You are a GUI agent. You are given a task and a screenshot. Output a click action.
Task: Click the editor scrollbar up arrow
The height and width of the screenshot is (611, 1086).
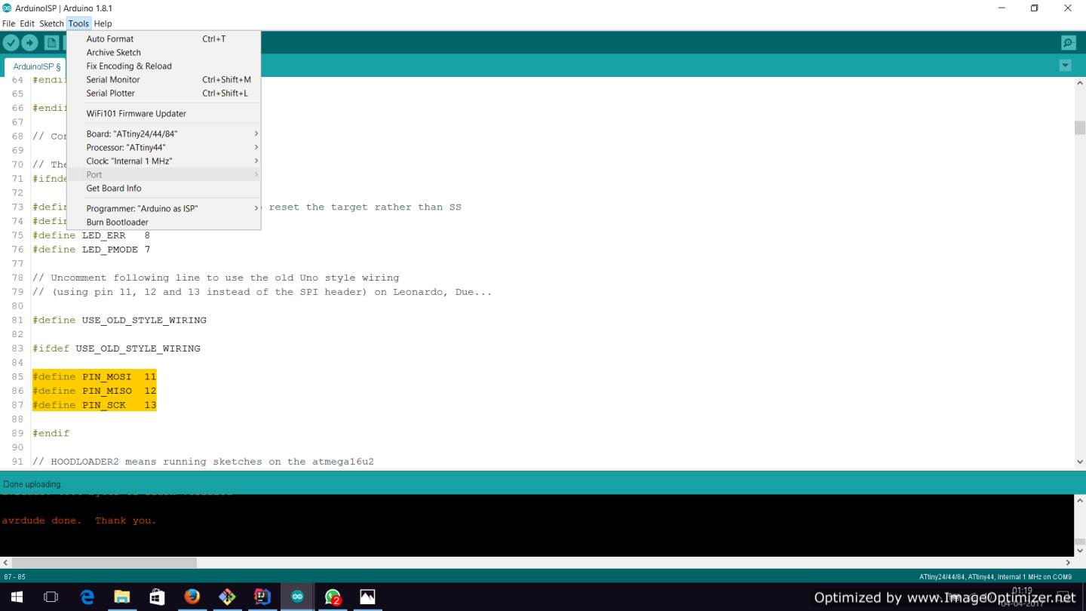tap(1079, 84)
